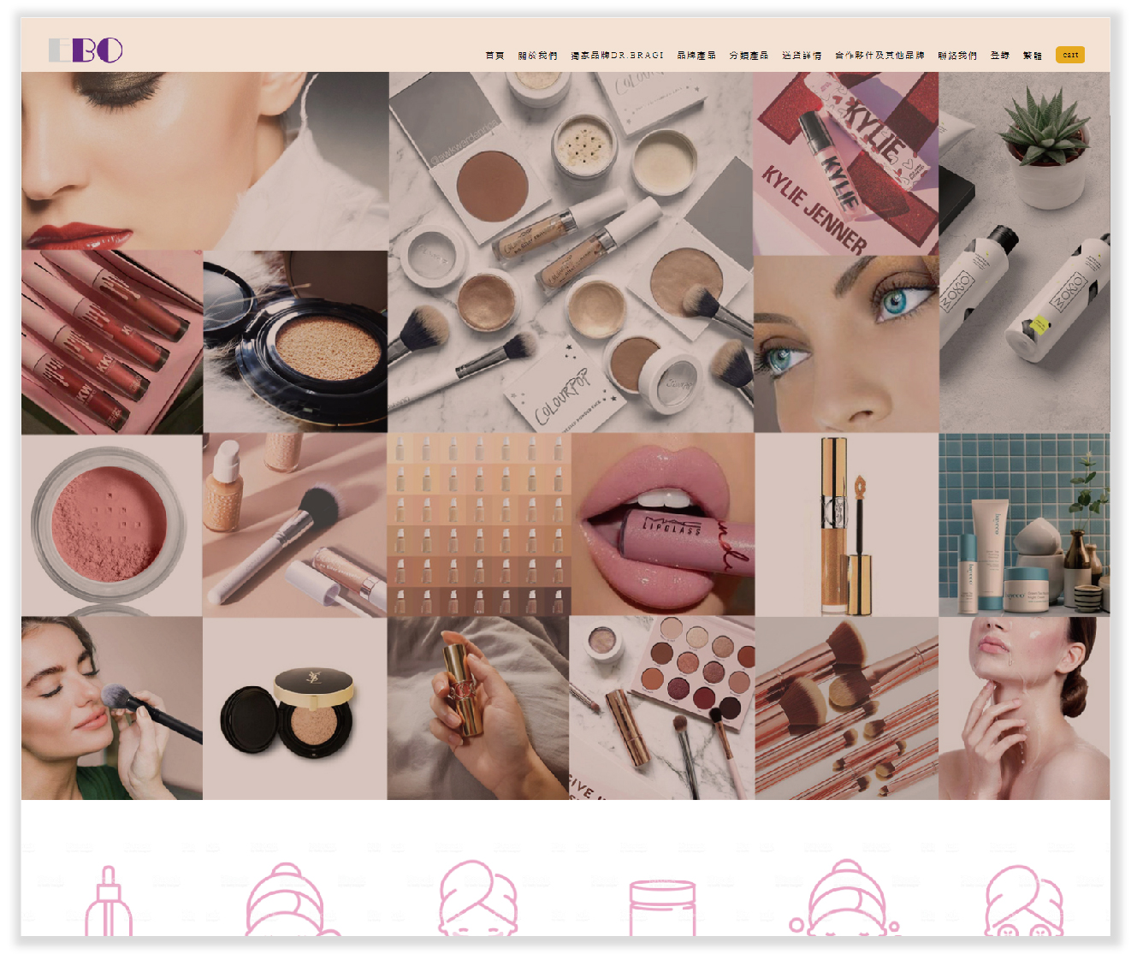The width and height of the screenshot is (1131, 954).
Task: Click the face icon with cucumber eye mask
Action: pos(1024,903)
